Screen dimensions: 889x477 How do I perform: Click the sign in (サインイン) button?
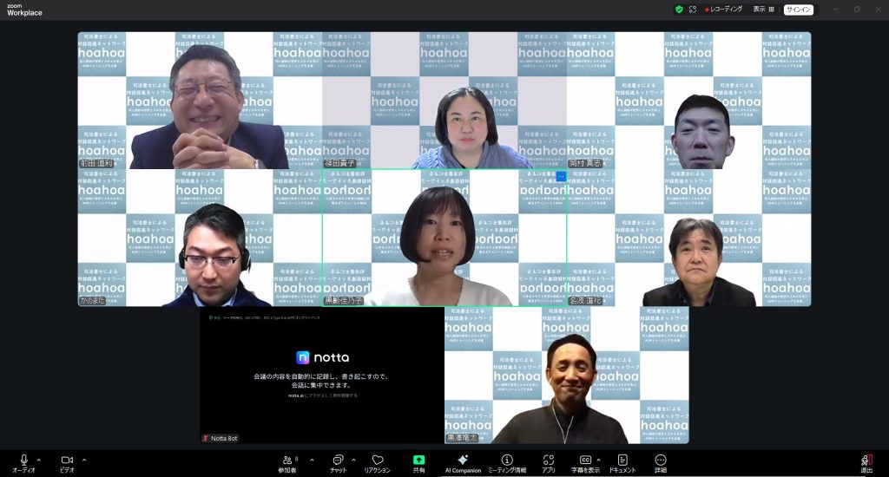tap(798, 10)
